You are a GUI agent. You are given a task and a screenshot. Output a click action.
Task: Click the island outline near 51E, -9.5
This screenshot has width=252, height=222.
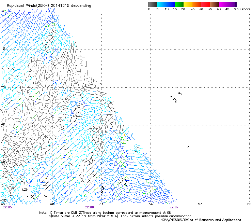[x=102, y=190]
